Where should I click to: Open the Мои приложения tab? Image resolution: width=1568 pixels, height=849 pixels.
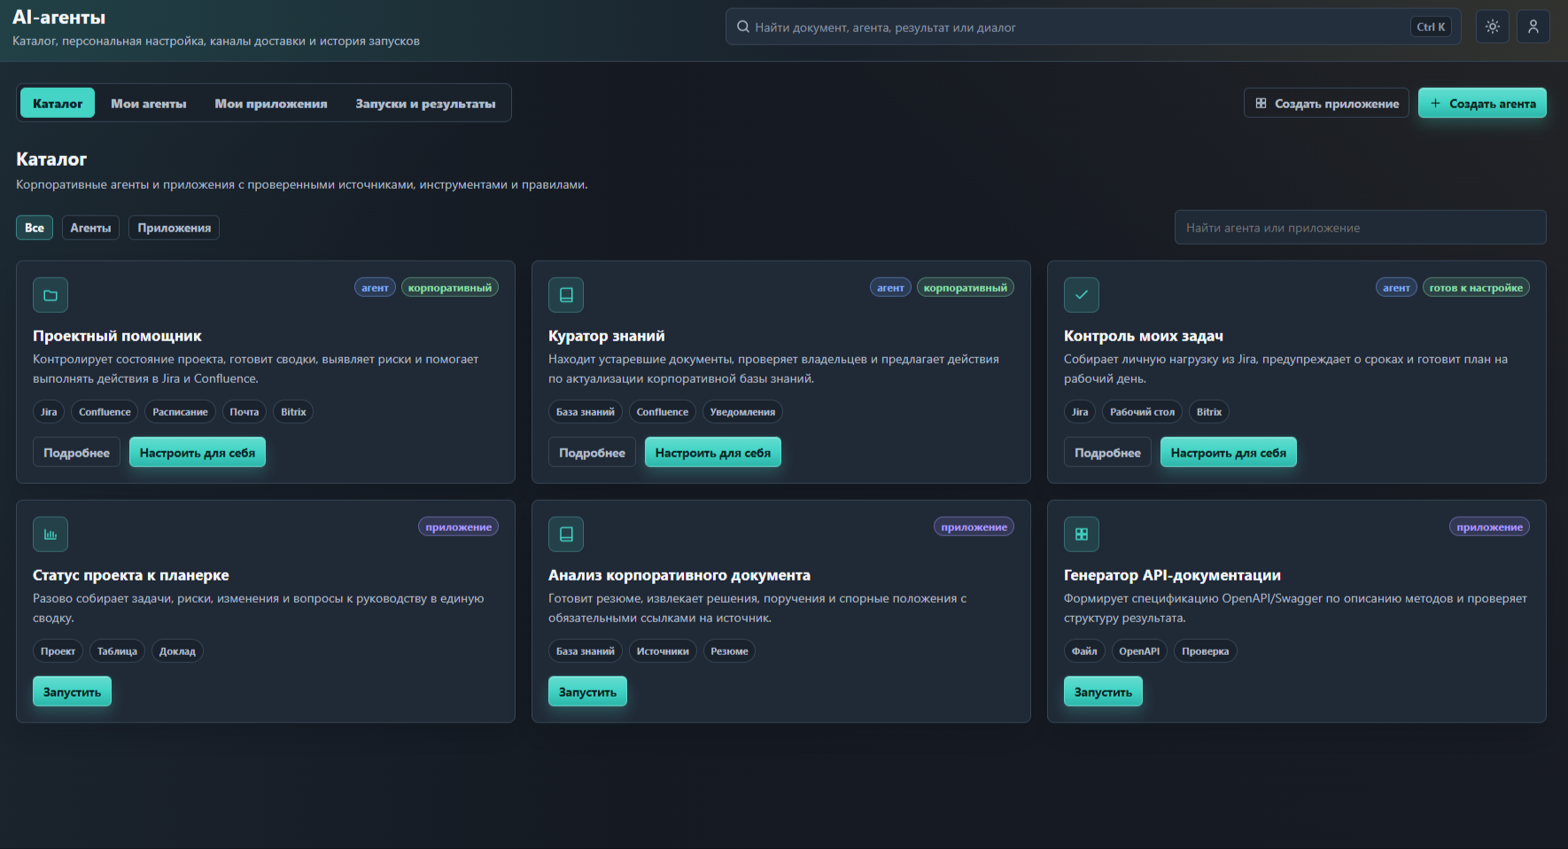click(x=271, y=103)
